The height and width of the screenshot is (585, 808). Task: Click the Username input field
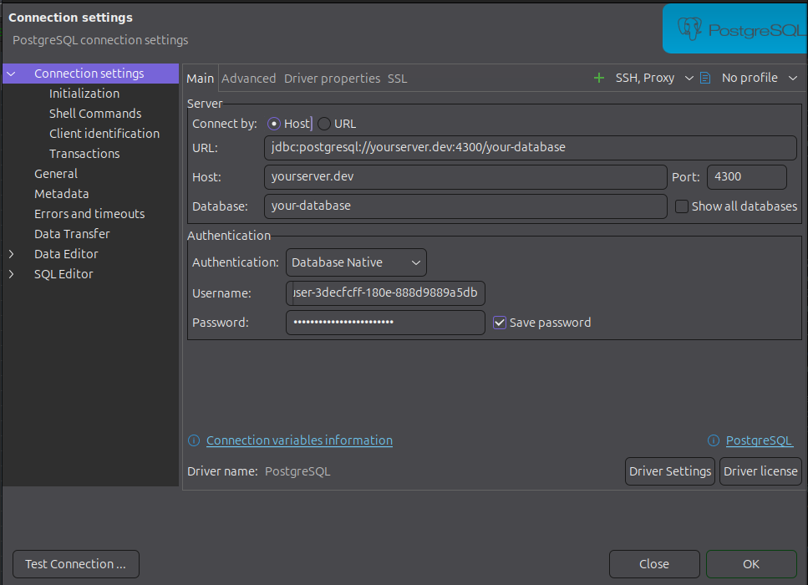385,292
